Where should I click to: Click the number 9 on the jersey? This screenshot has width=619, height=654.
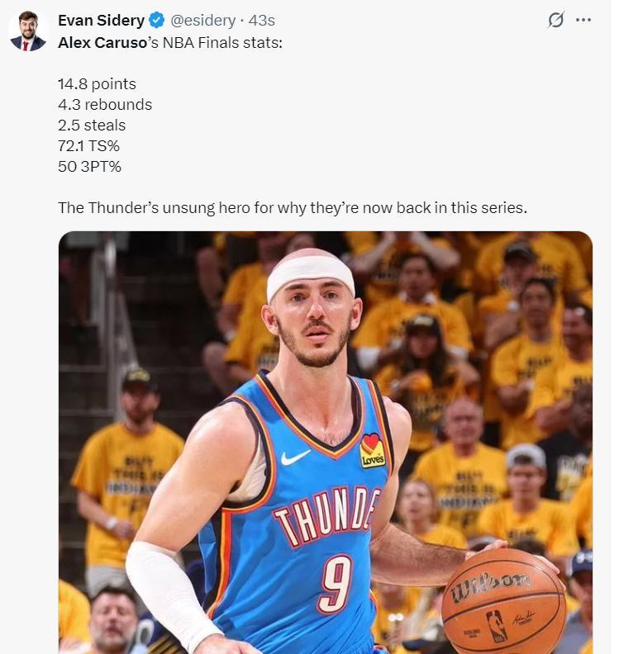point(336,582)
